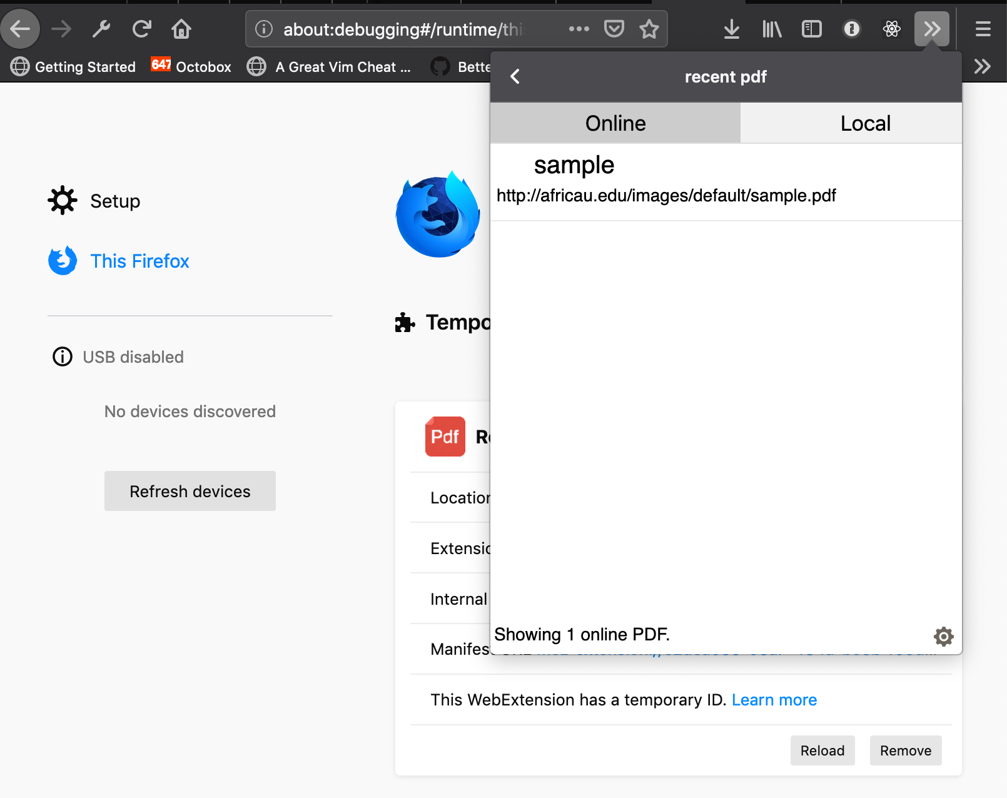Select This Firefox in the sidebar
Screen dimensions: 1007x798
pos(119,261)
